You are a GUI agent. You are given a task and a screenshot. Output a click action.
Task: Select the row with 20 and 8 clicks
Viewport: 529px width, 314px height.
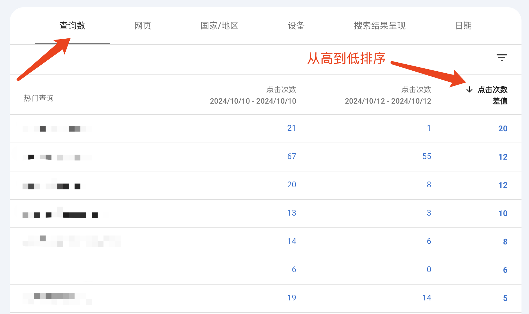(265, 185)
